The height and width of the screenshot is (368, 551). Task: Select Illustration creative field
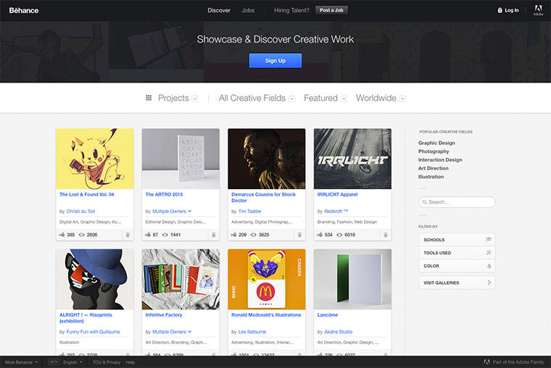(x=431, y=177)
